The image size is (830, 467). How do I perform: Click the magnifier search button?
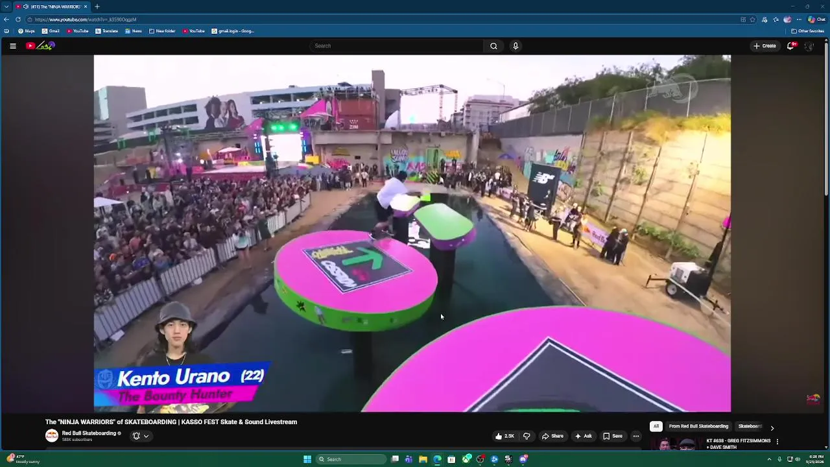click(493, 46)
